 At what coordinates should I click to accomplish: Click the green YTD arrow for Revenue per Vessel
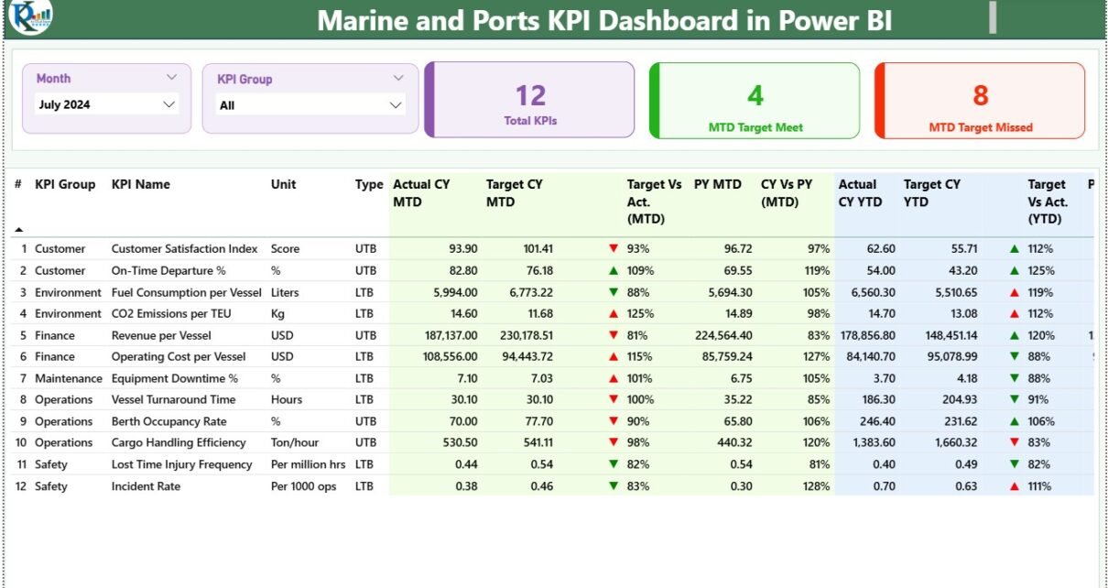tap(1014, 335)
